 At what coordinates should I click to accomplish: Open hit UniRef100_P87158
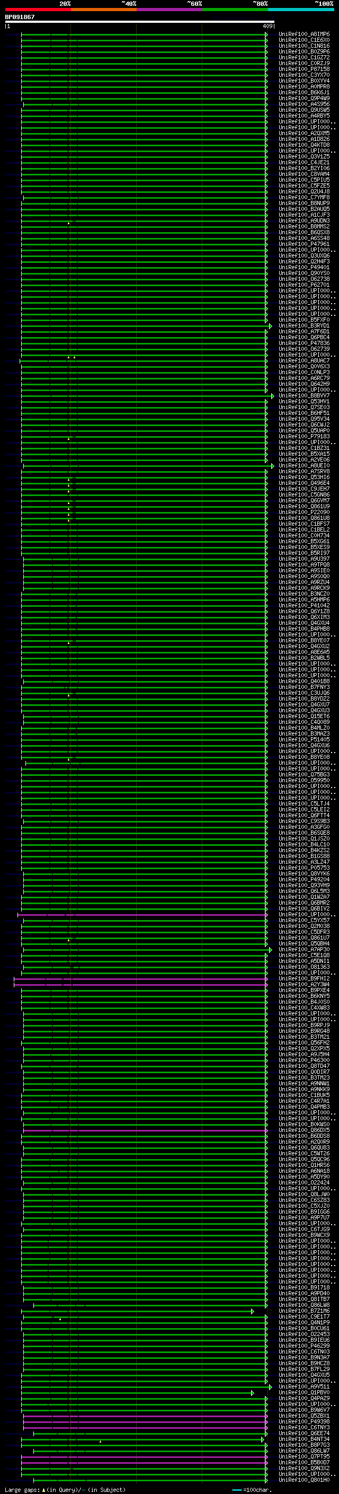click(x=304, y=69)
